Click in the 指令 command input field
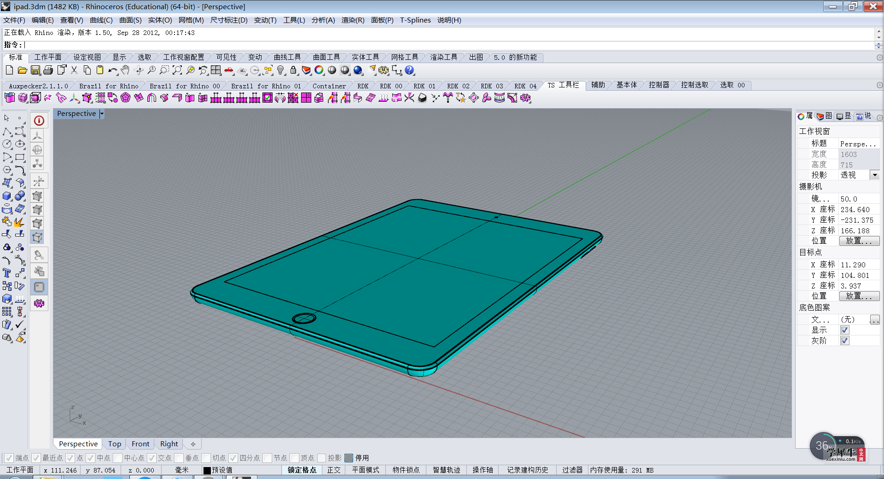The height and width of the screenshot is (479, 884). point(449,45)
